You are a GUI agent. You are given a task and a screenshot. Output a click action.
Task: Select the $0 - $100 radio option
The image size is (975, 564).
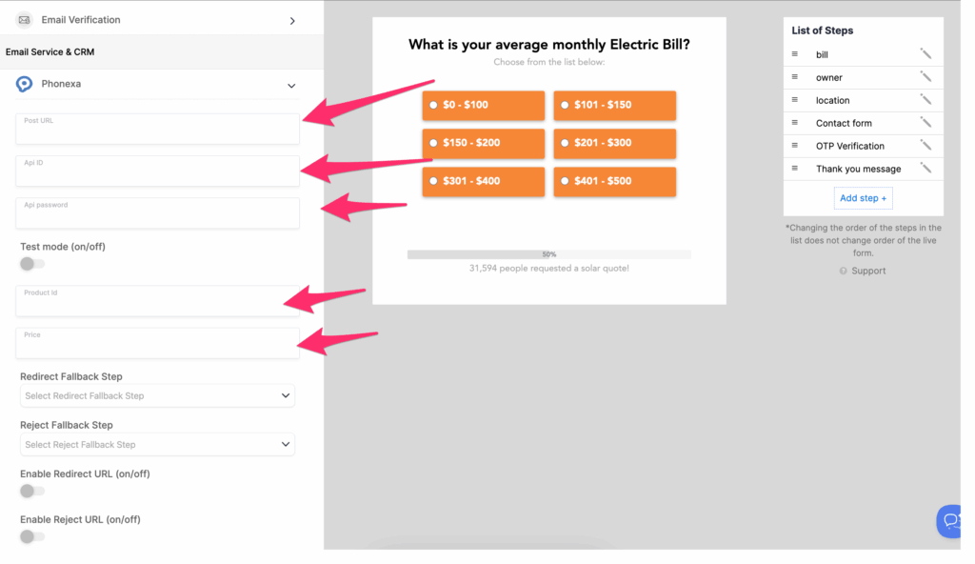[x=434, y=105]
